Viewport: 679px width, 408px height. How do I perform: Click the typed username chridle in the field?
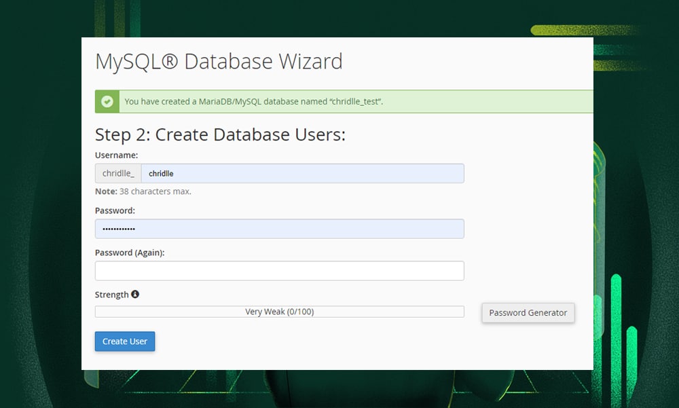[160, 173]
